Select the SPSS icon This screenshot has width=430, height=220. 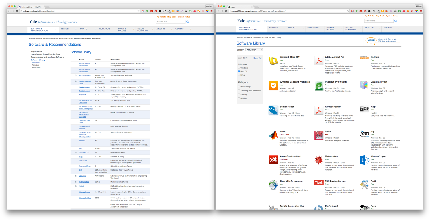tap(319, 135)
